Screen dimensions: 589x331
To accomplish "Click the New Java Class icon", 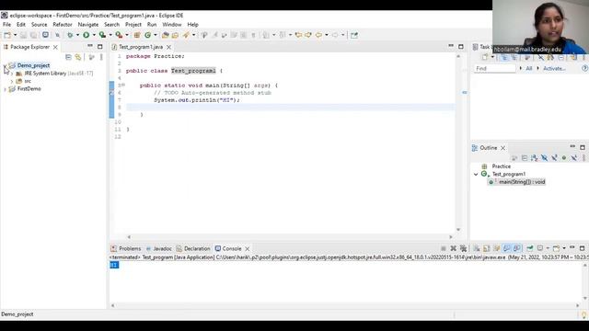I will (147, 35).
